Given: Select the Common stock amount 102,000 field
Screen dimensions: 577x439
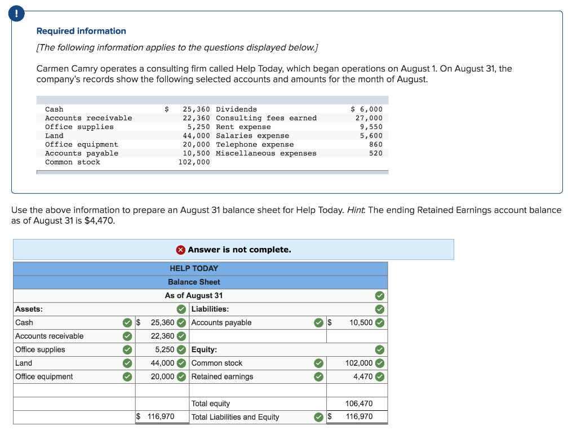Looking at the screenshot, I should click(357, 363).
